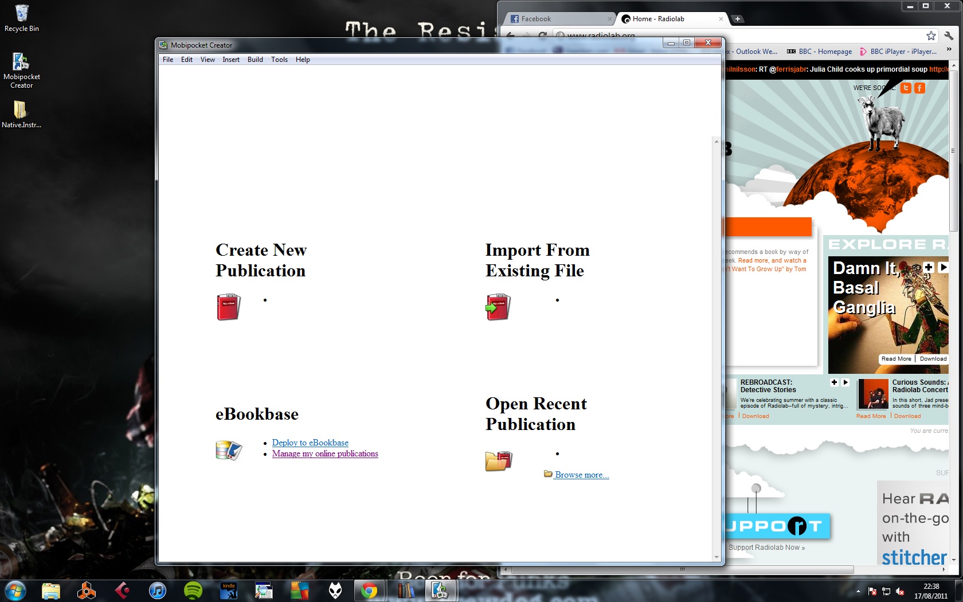Open Manage my online publications link
Screen dimensions: 963x602
pyautogui.click(x=325, y=454)
